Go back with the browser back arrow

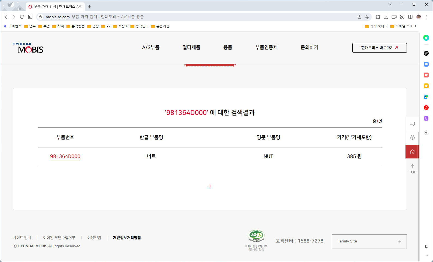6,17
